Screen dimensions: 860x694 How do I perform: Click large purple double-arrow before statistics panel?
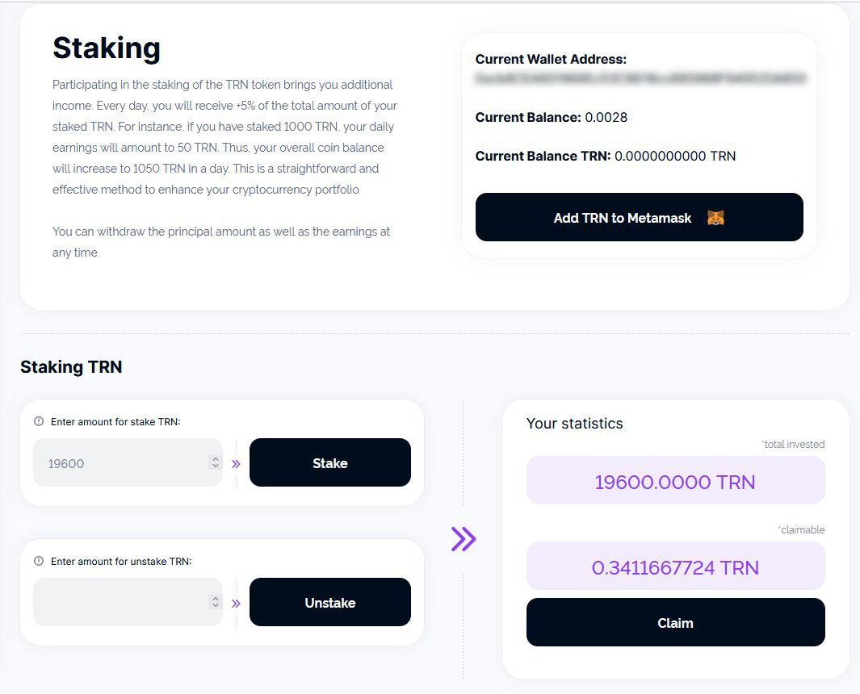coord(464,538)
